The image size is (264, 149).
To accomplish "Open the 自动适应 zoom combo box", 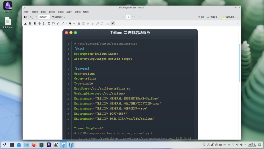I will 45,17.
